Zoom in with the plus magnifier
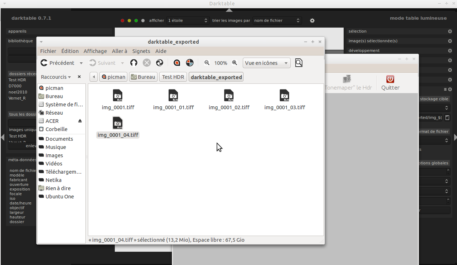The width and height of the screenshot is (457, 265). coord(235,63)
